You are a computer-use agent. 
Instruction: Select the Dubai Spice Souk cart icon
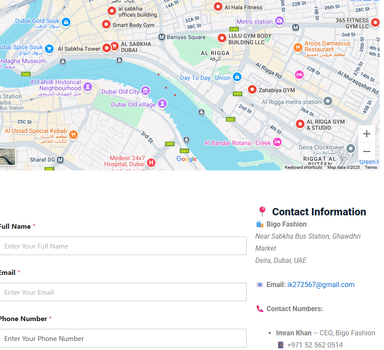pyautogui.click(x=49, y=49)
